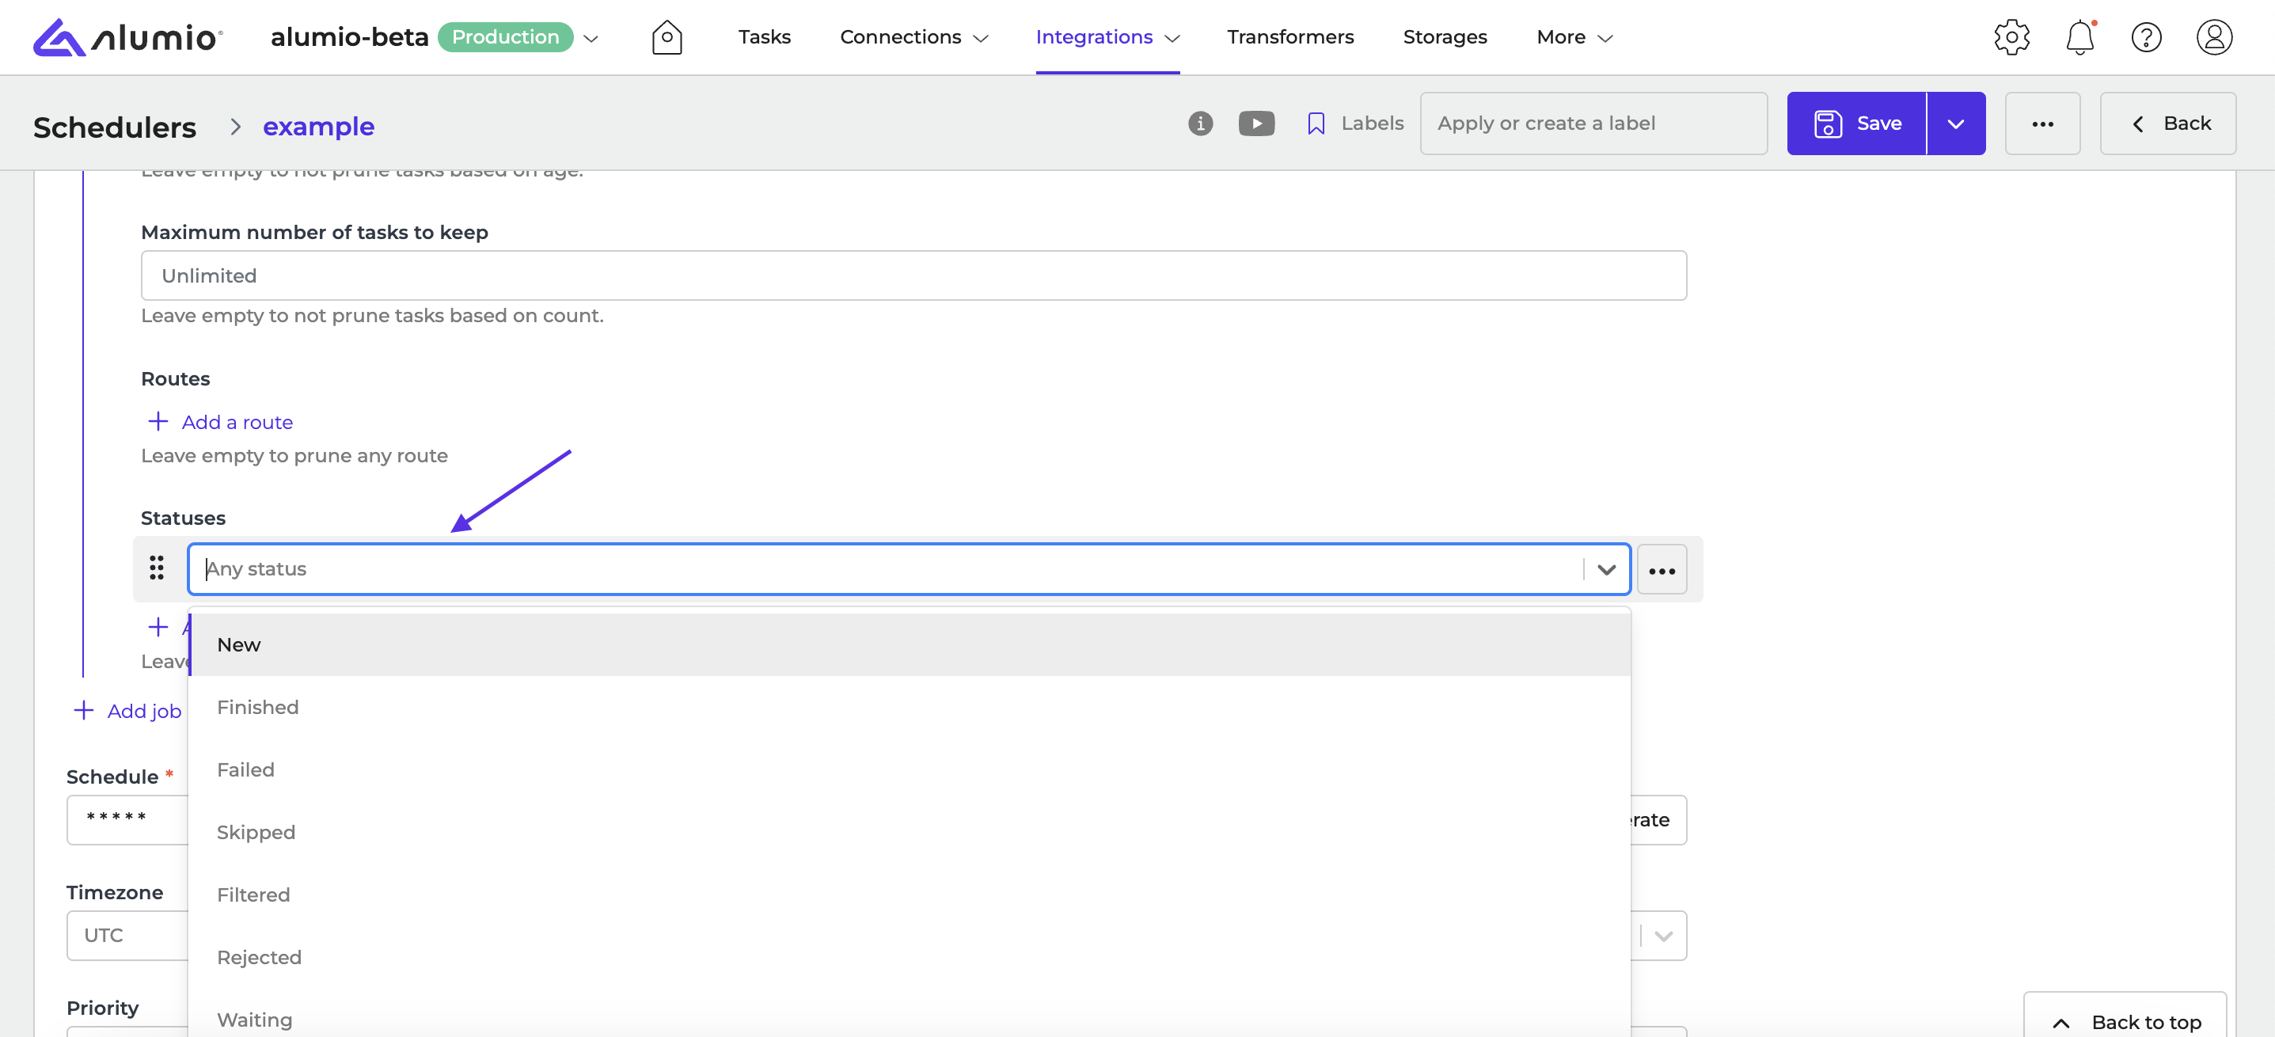Viewport: 2275px width, 1037px height.
Task: Click the home icon in the navigation bar
Action: point(667,37)
